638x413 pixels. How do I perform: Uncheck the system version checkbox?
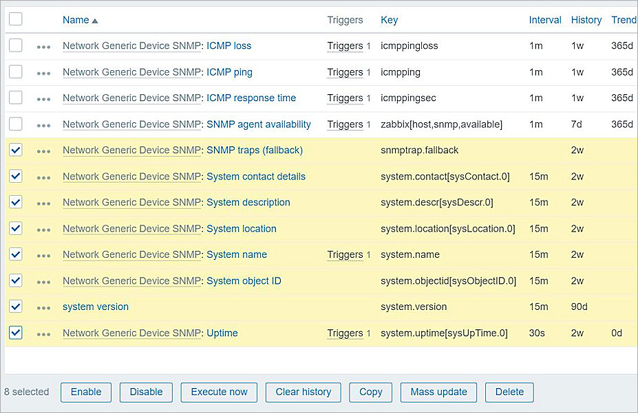15,306
